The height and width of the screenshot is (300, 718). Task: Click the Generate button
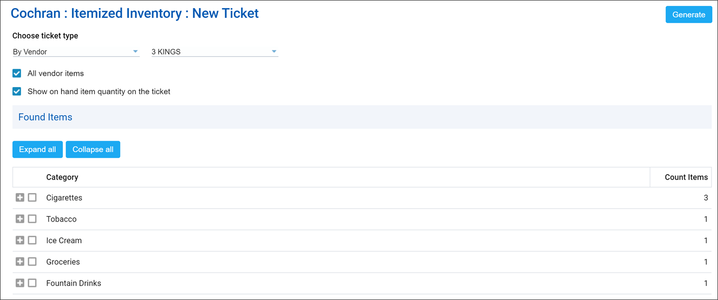(x=688, y=15)
